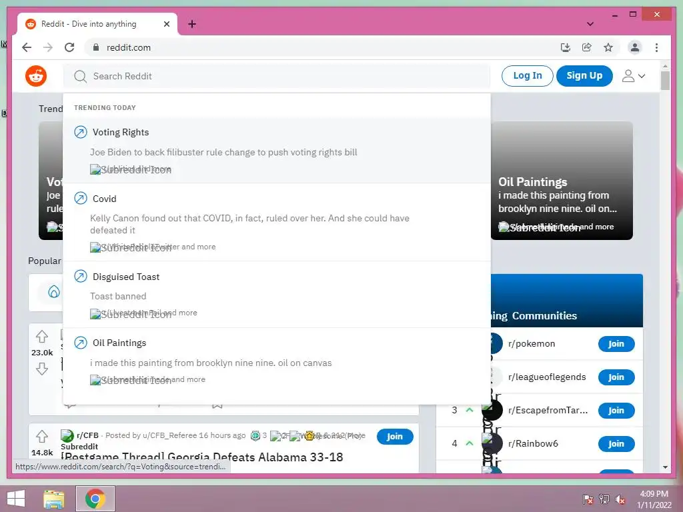Open Oil Paintings trending card

(562, 181)
